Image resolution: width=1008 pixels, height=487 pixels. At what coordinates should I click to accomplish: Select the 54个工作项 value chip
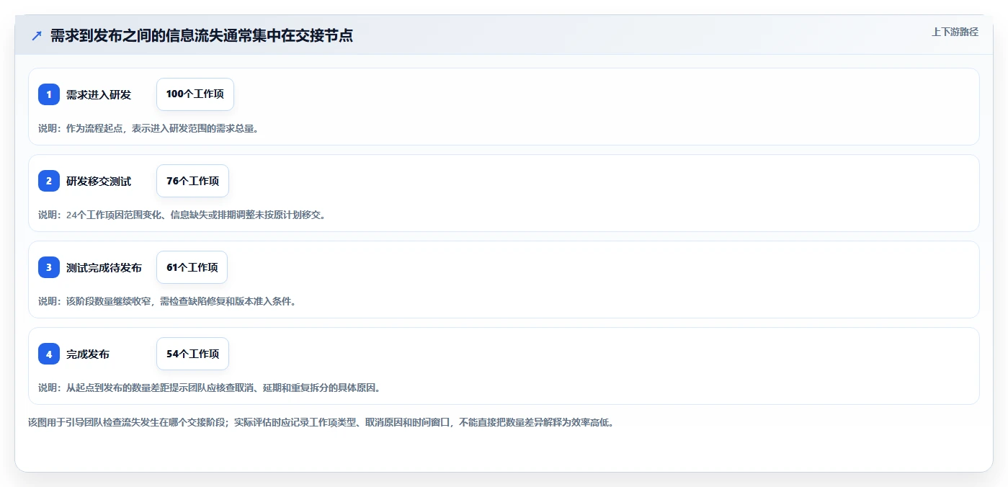click(x=192, y=354)
